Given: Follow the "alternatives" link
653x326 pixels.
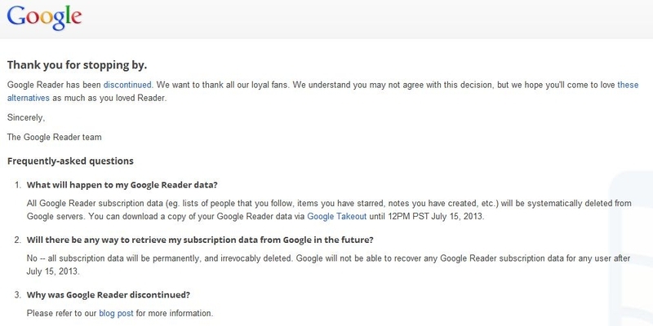Looking at the screenshot, I should click(29, 99).
